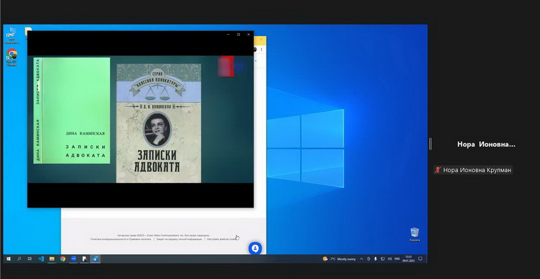Open the clock and date flyout

[x=408, y=259]
